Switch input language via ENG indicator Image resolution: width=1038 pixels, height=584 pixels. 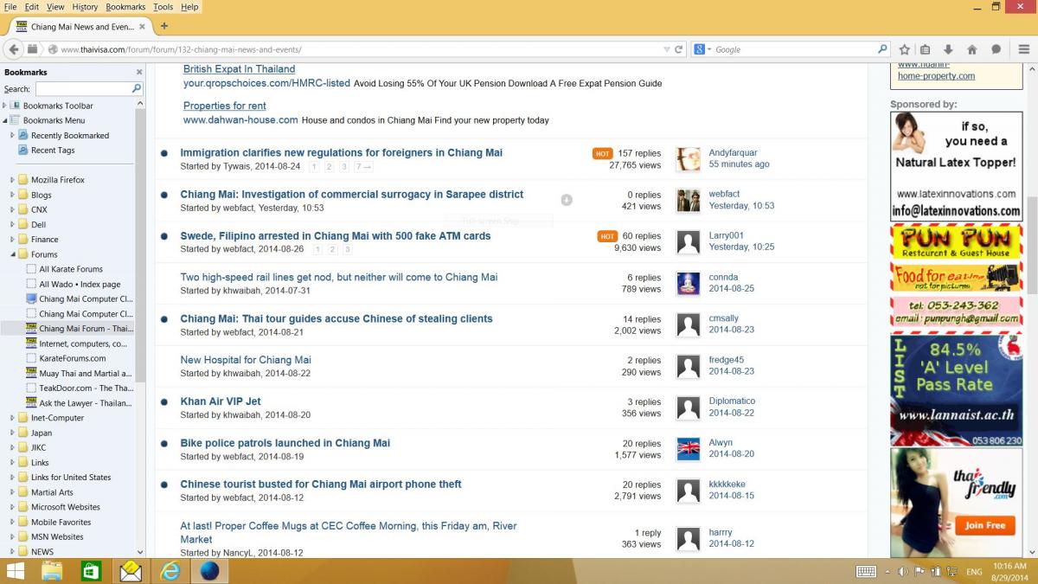(x=974, y=572)
